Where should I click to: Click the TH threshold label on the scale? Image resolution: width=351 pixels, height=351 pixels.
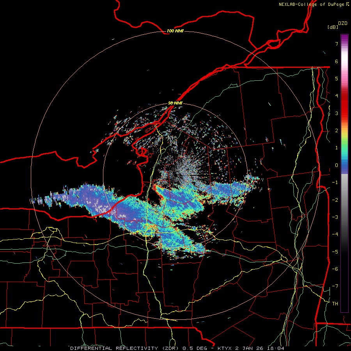pyautogui.click(x=335, y=304)
